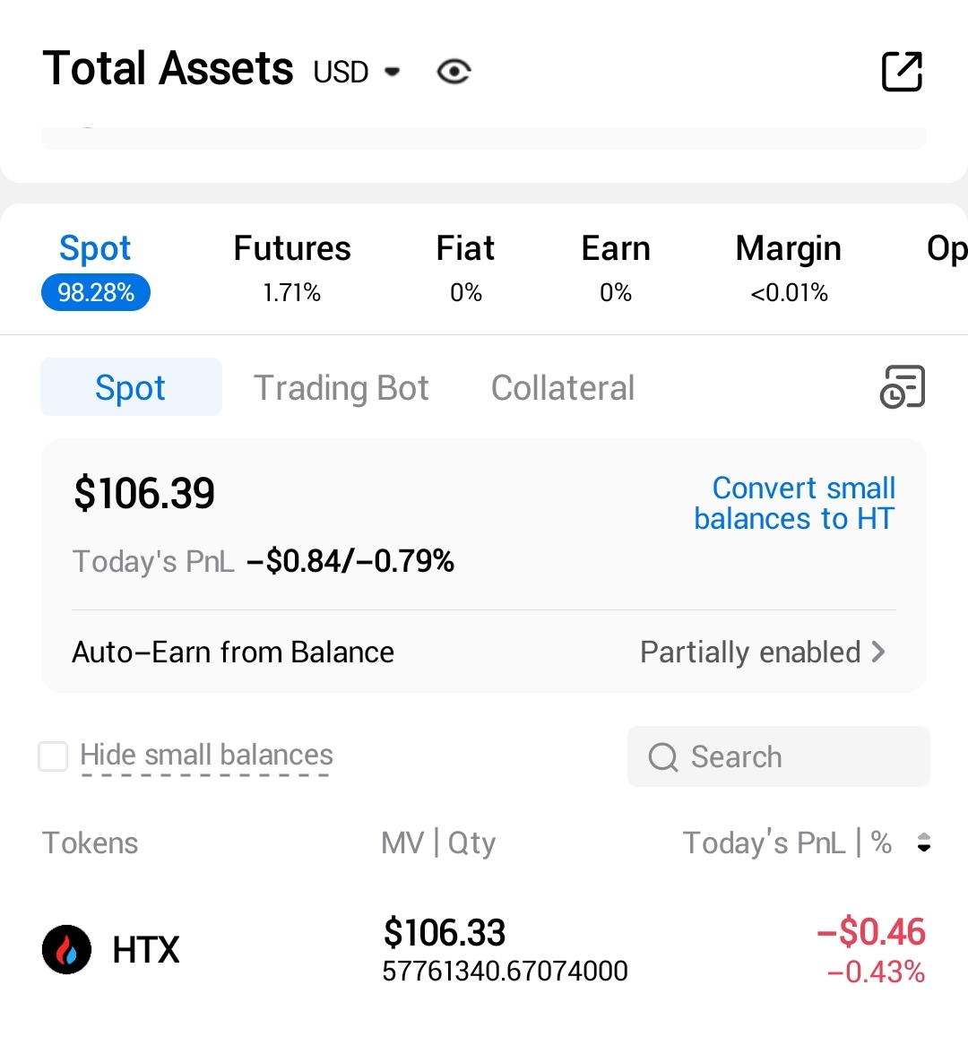Switch to the Futures account tab
The height and width of the screenshot is (1037, 968).
pyautogui.click(x=292, y=266)
